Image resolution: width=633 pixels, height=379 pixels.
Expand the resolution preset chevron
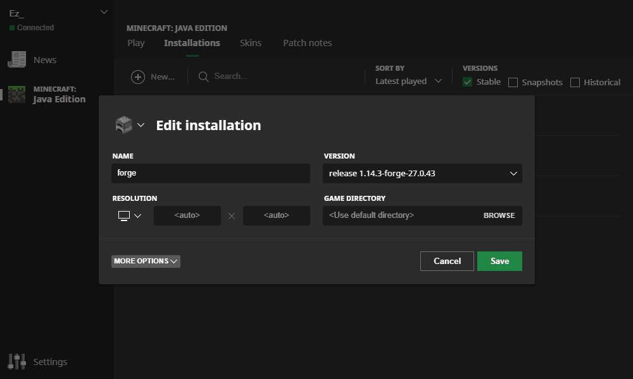[x=137, y=216]
